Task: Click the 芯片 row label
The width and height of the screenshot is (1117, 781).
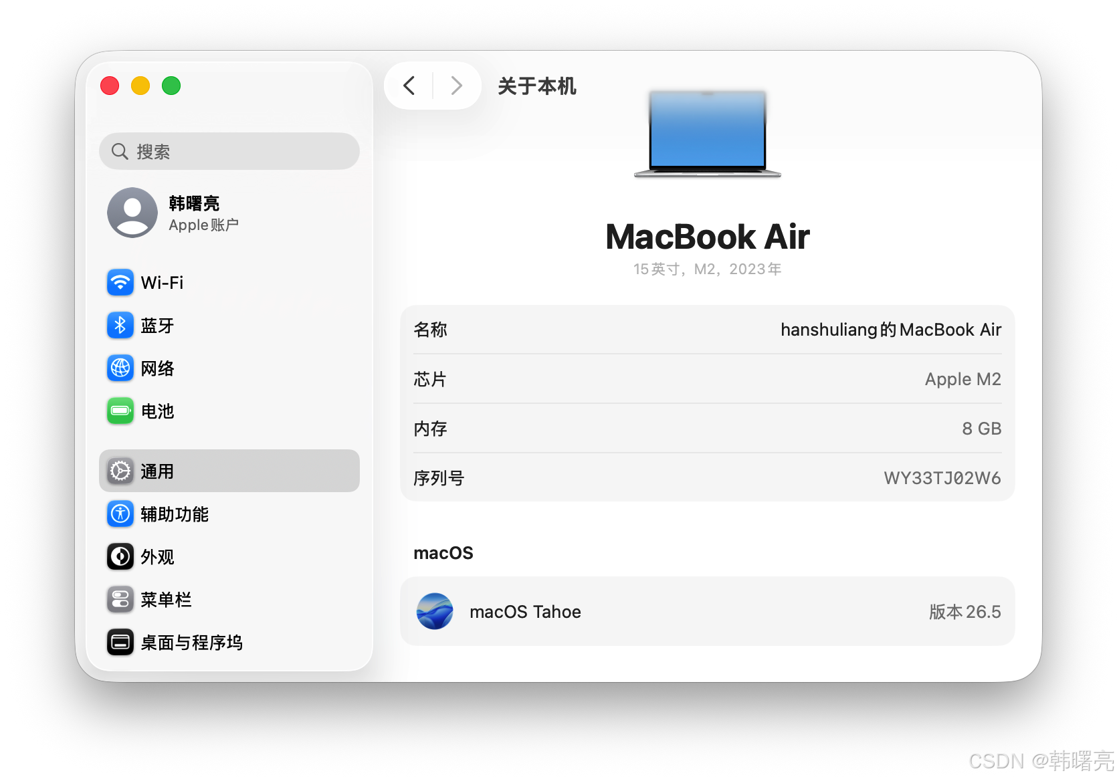Action: click(430, 379)
